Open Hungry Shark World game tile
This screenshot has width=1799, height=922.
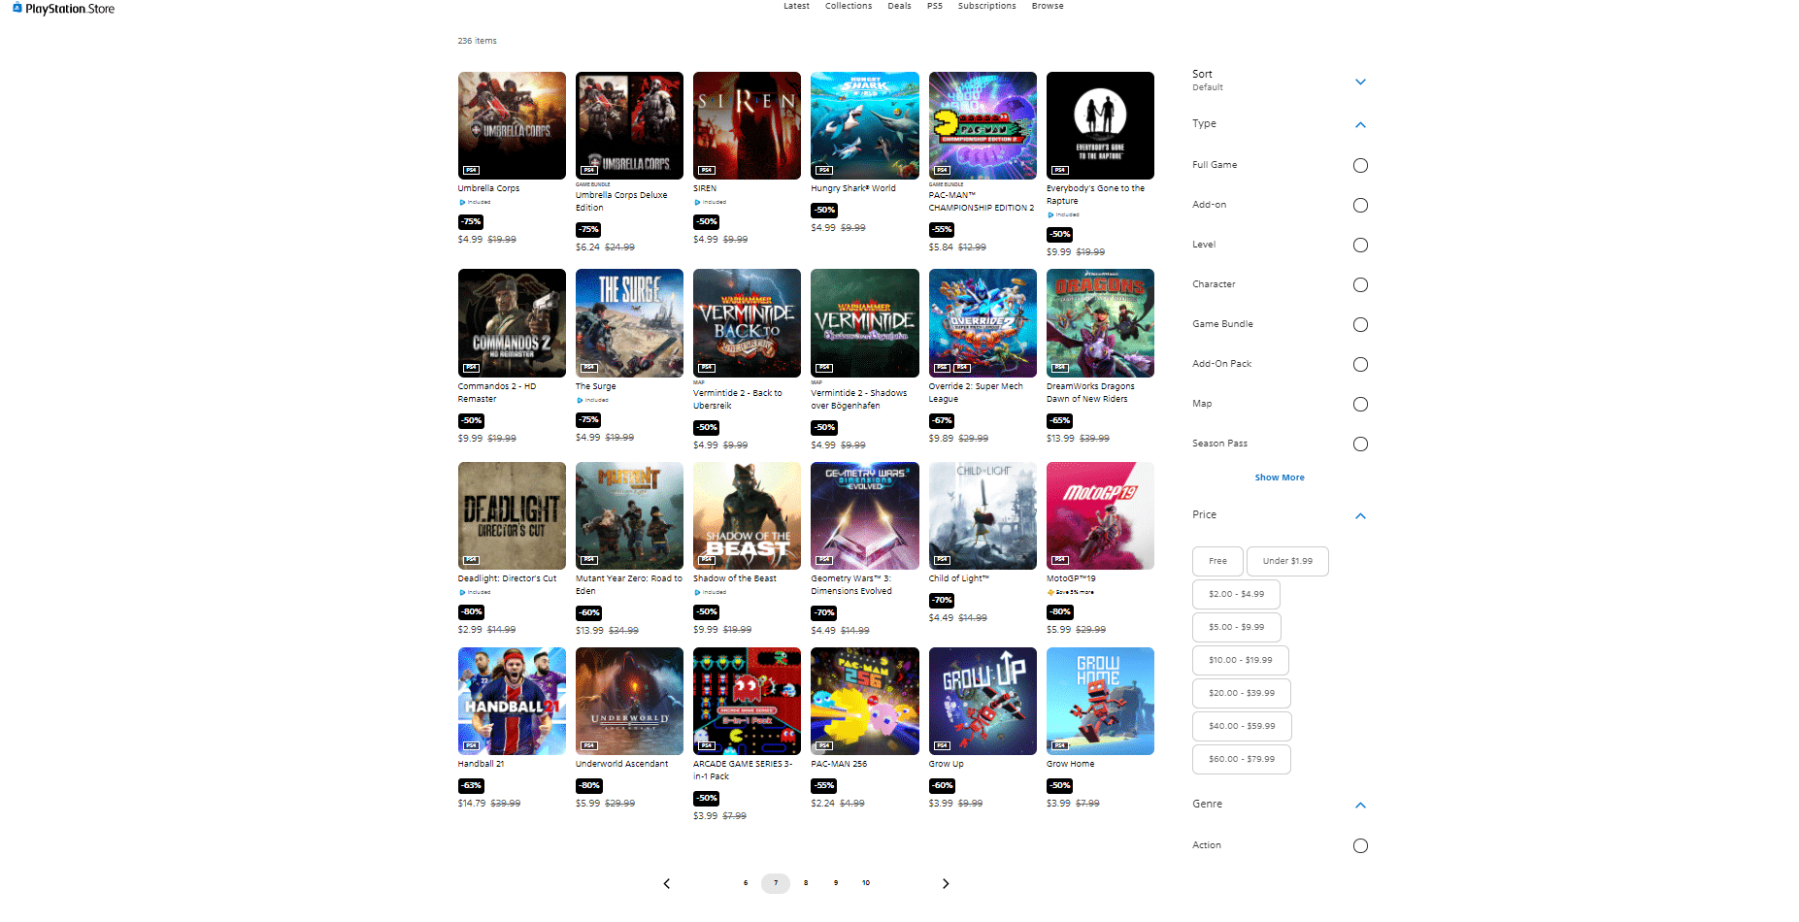[864, 125]
